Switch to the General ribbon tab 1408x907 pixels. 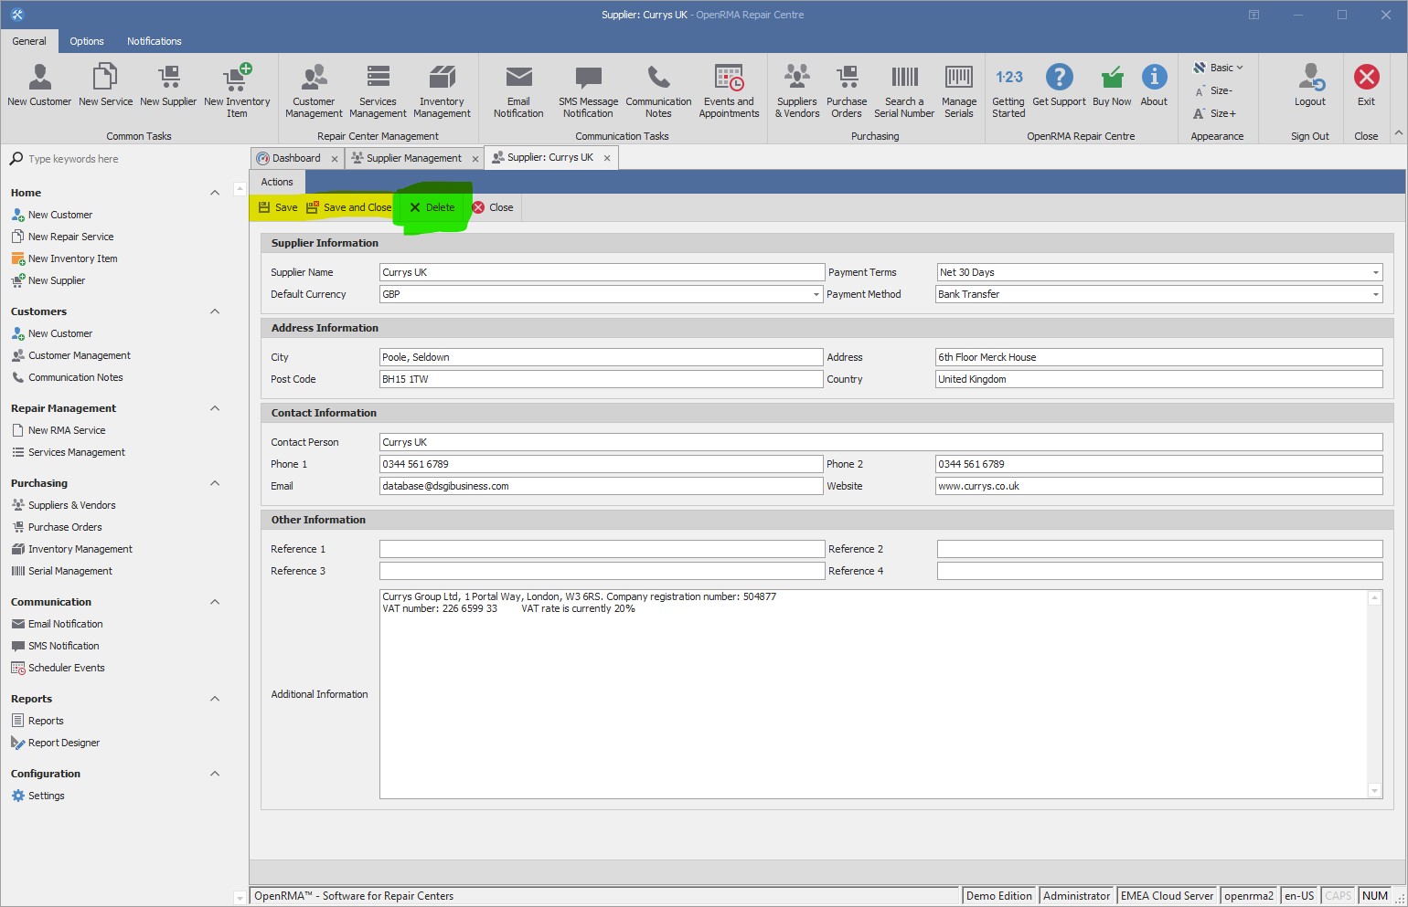tap(29, 41)
